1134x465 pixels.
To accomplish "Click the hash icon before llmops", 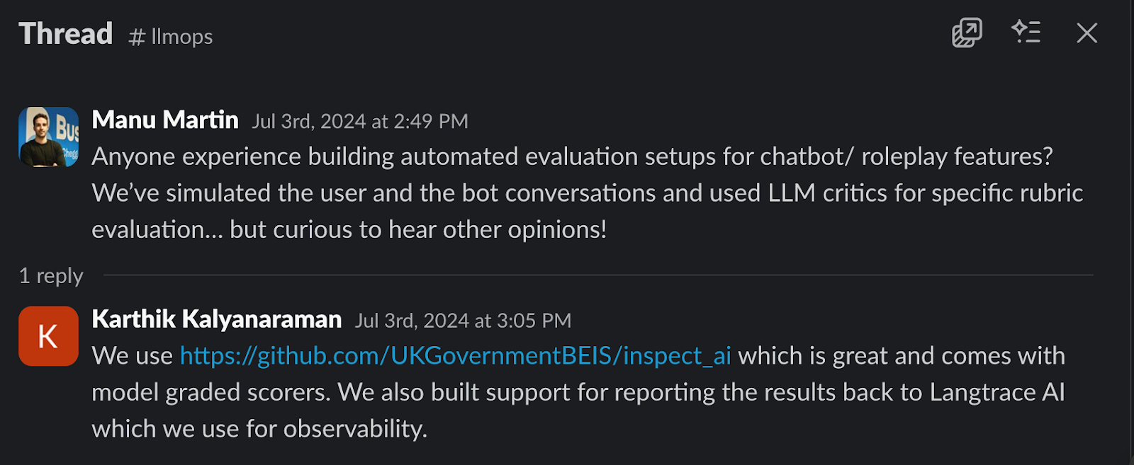I will pyautogui.click(x=139, y=37).
